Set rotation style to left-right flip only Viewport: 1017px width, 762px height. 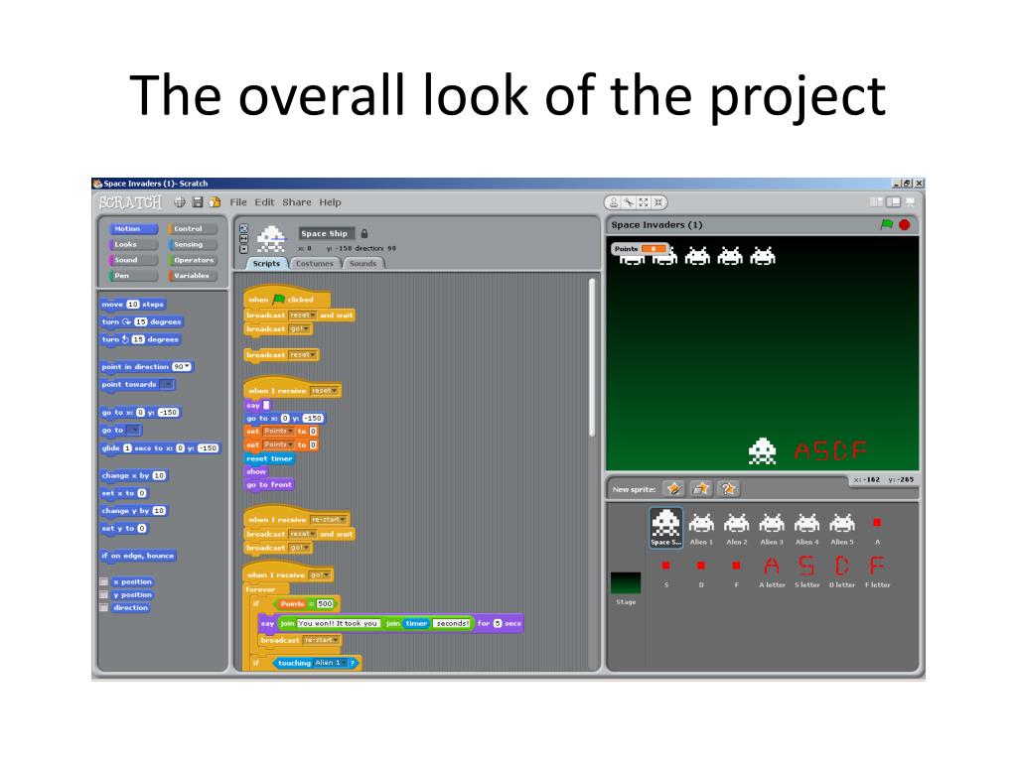click(x=244, y=238)
